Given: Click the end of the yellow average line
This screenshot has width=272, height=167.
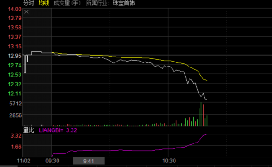Looking at the screenshot, I should [x=207, y=81].
